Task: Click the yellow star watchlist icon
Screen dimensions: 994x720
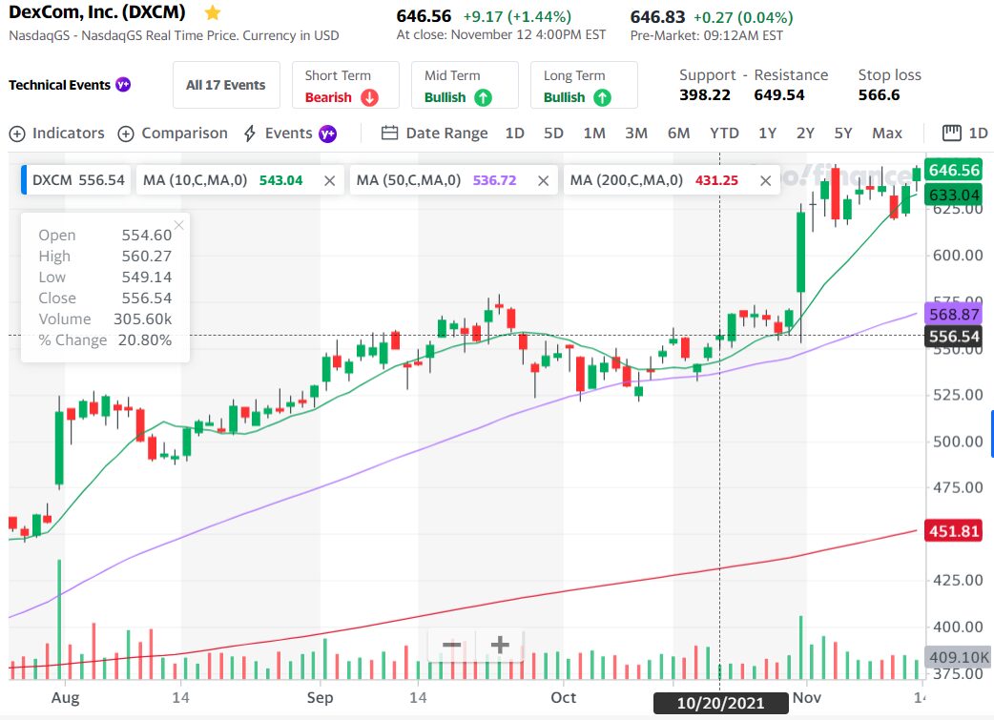Action: (x=213, y=13)
